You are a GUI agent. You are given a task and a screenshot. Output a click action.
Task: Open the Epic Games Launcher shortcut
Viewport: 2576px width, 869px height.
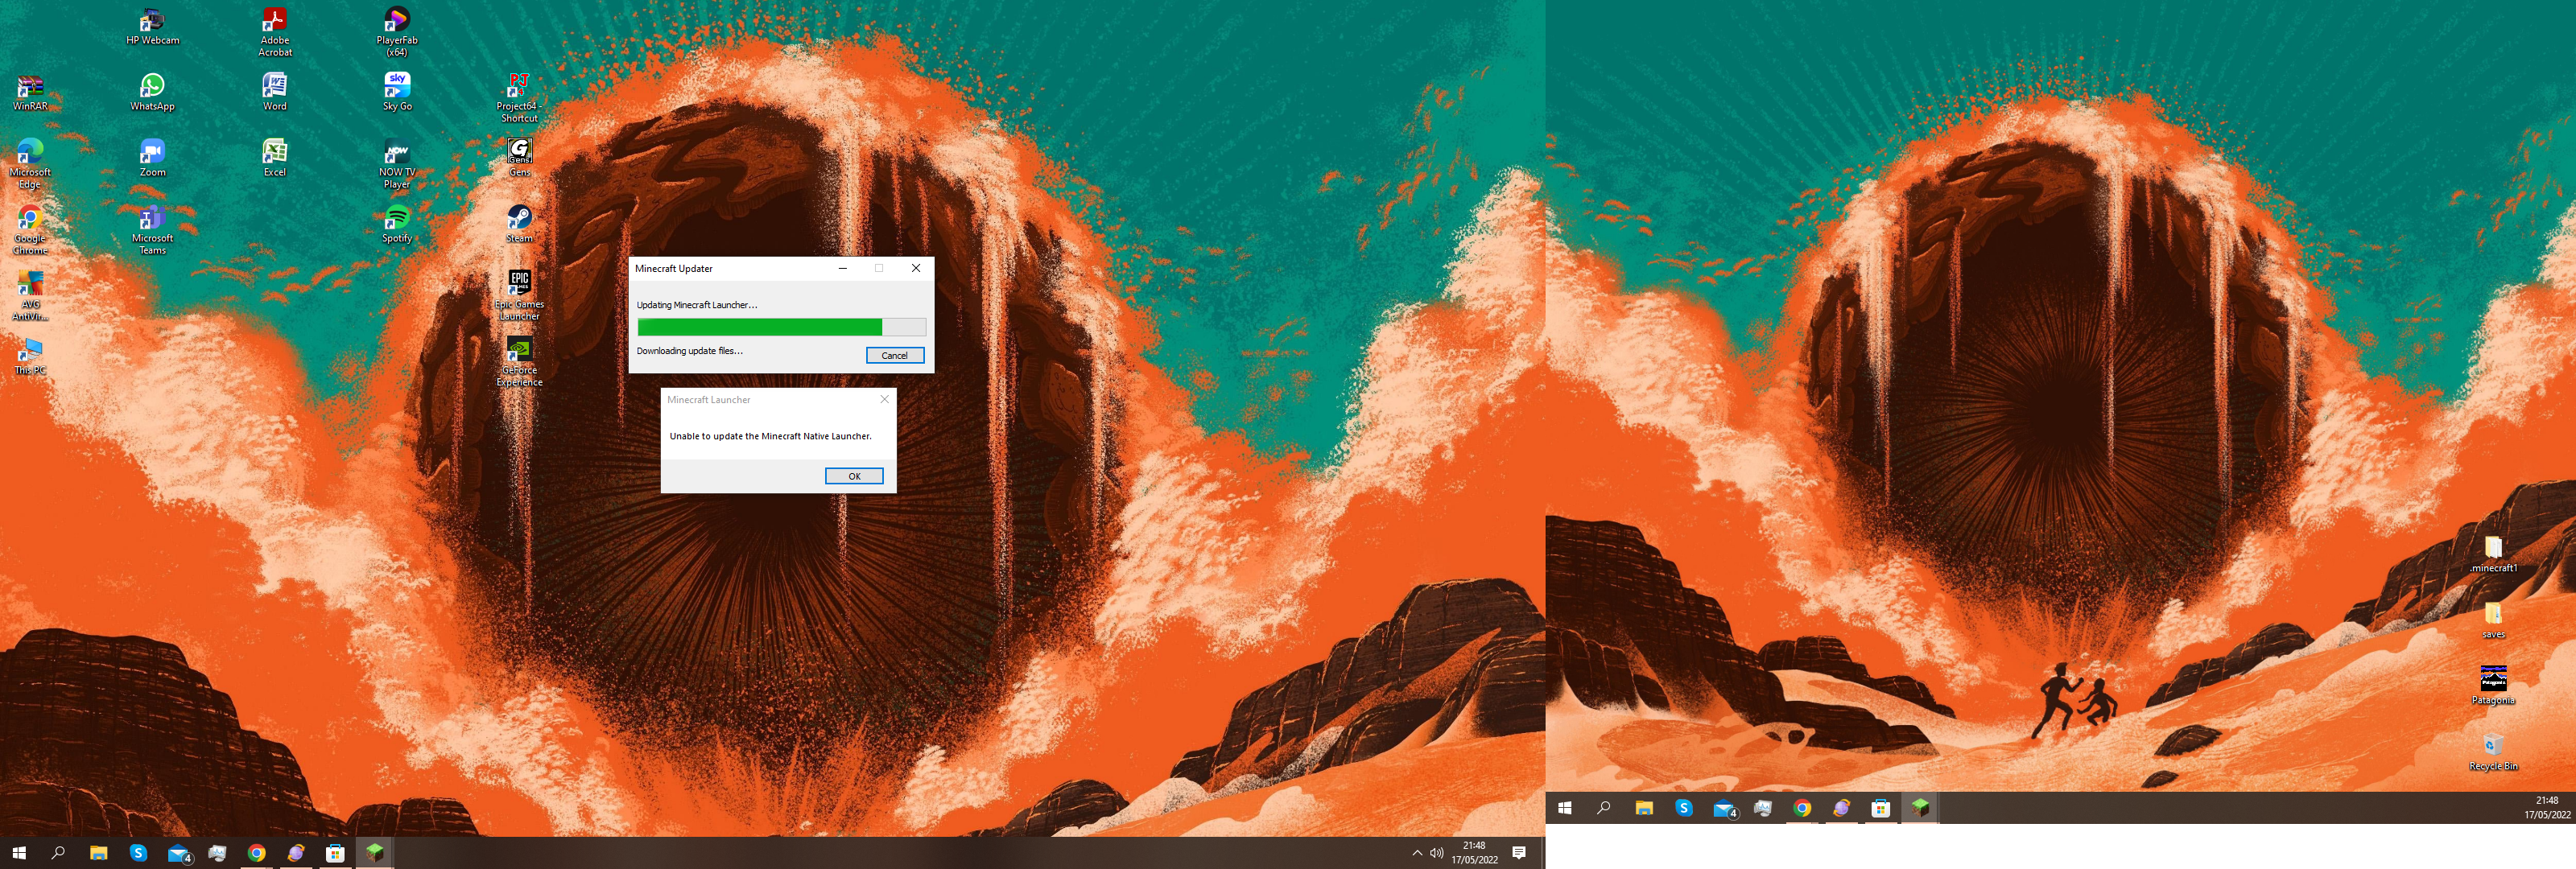[519, 283]
